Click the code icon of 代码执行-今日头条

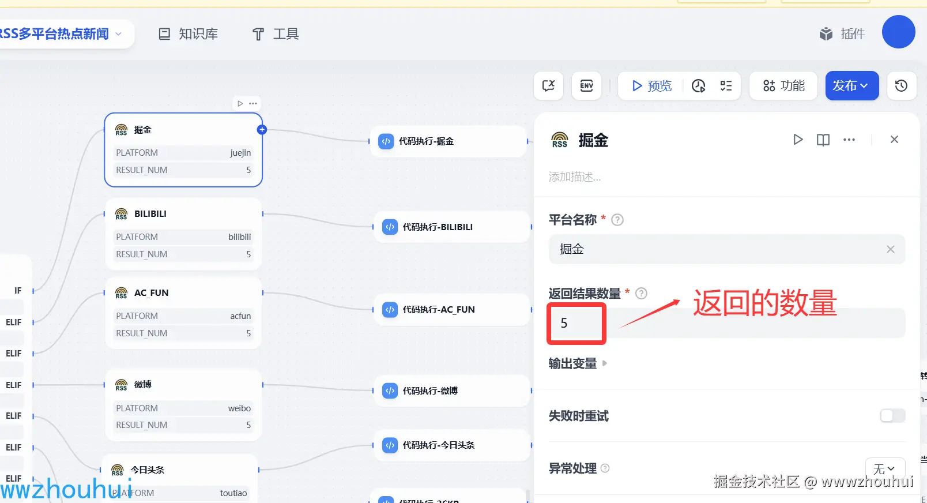click(390, 445)
